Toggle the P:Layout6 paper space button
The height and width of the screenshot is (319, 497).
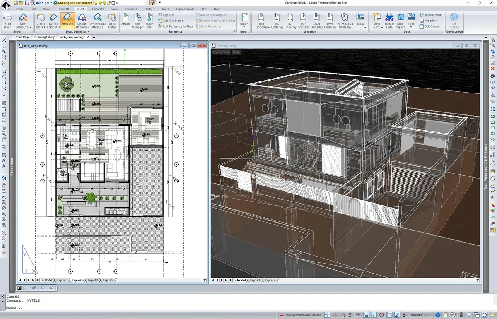coord(416,315)
